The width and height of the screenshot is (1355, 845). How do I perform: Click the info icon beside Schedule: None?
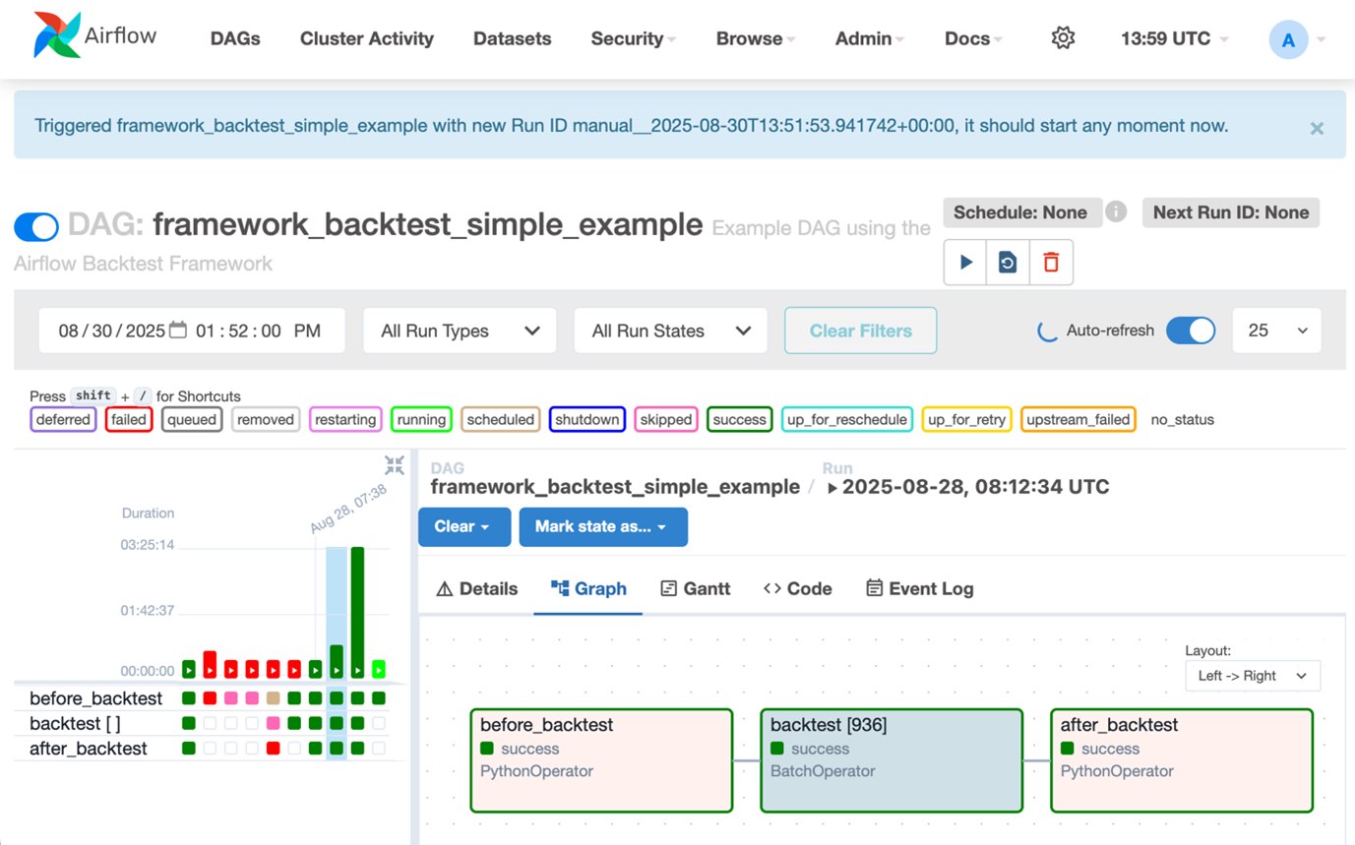point(1116,212)
